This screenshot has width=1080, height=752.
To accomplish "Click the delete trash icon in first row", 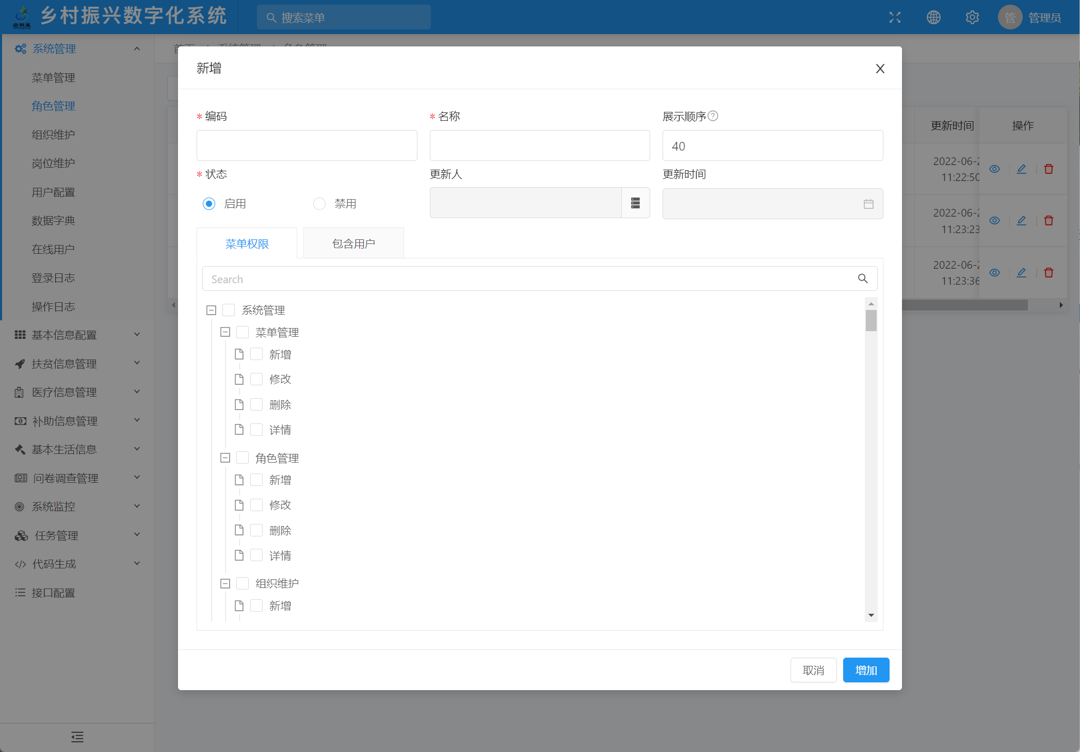I will coord(1049,169).
